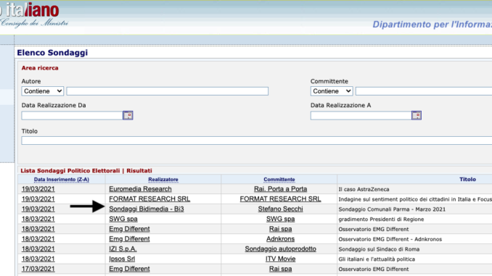Open the ITV Movie link

[x=281, y=259]
